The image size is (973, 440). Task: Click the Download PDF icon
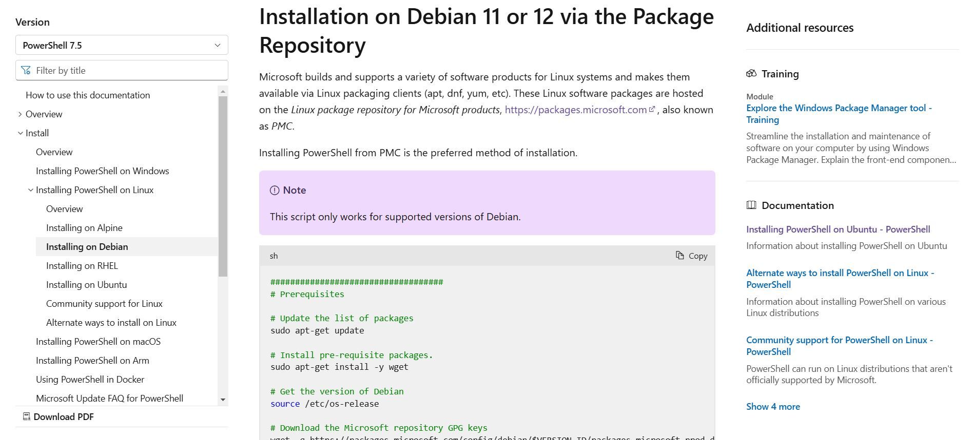pyautogui.click(x=25, y=416)
